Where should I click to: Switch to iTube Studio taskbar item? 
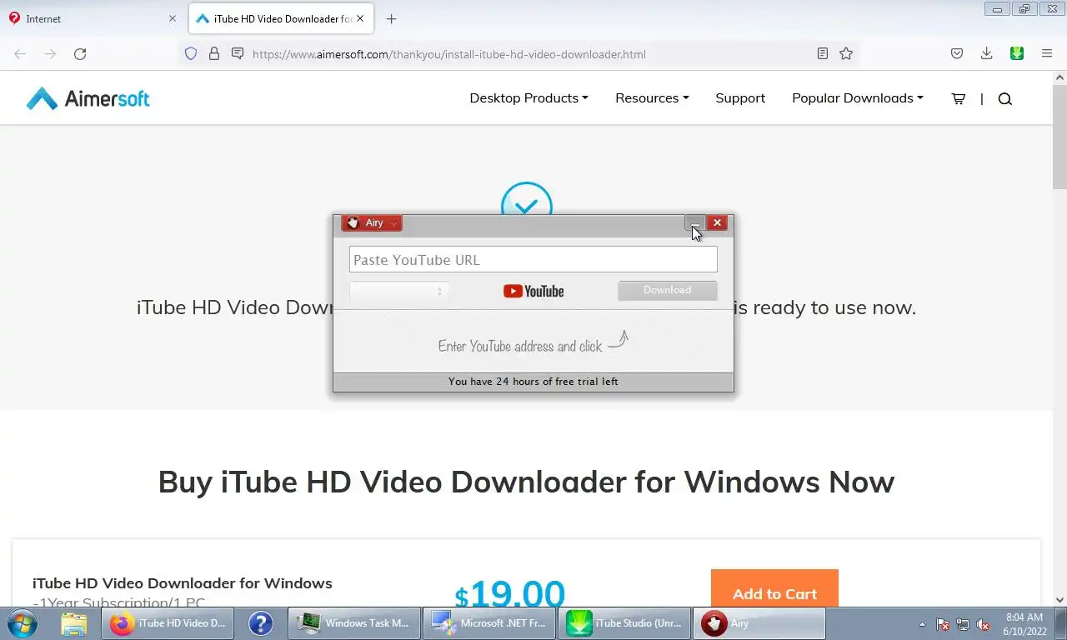pos(625,623)
